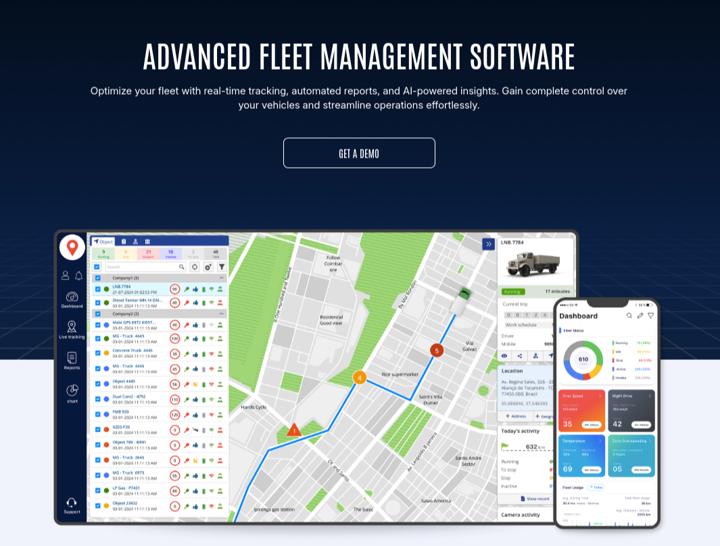The height and width of the screenshot is (546, 720).
Task: Open the Reports sidebar icon
Action: point(72,361)
